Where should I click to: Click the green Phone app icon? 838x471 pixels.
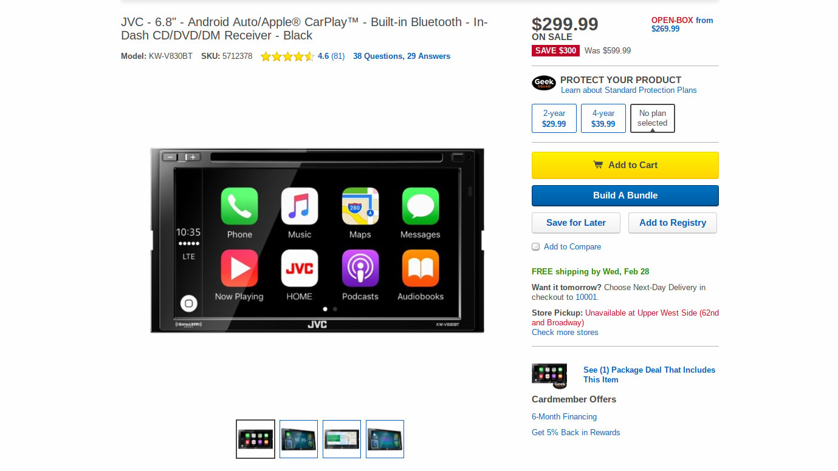[239, 206]
